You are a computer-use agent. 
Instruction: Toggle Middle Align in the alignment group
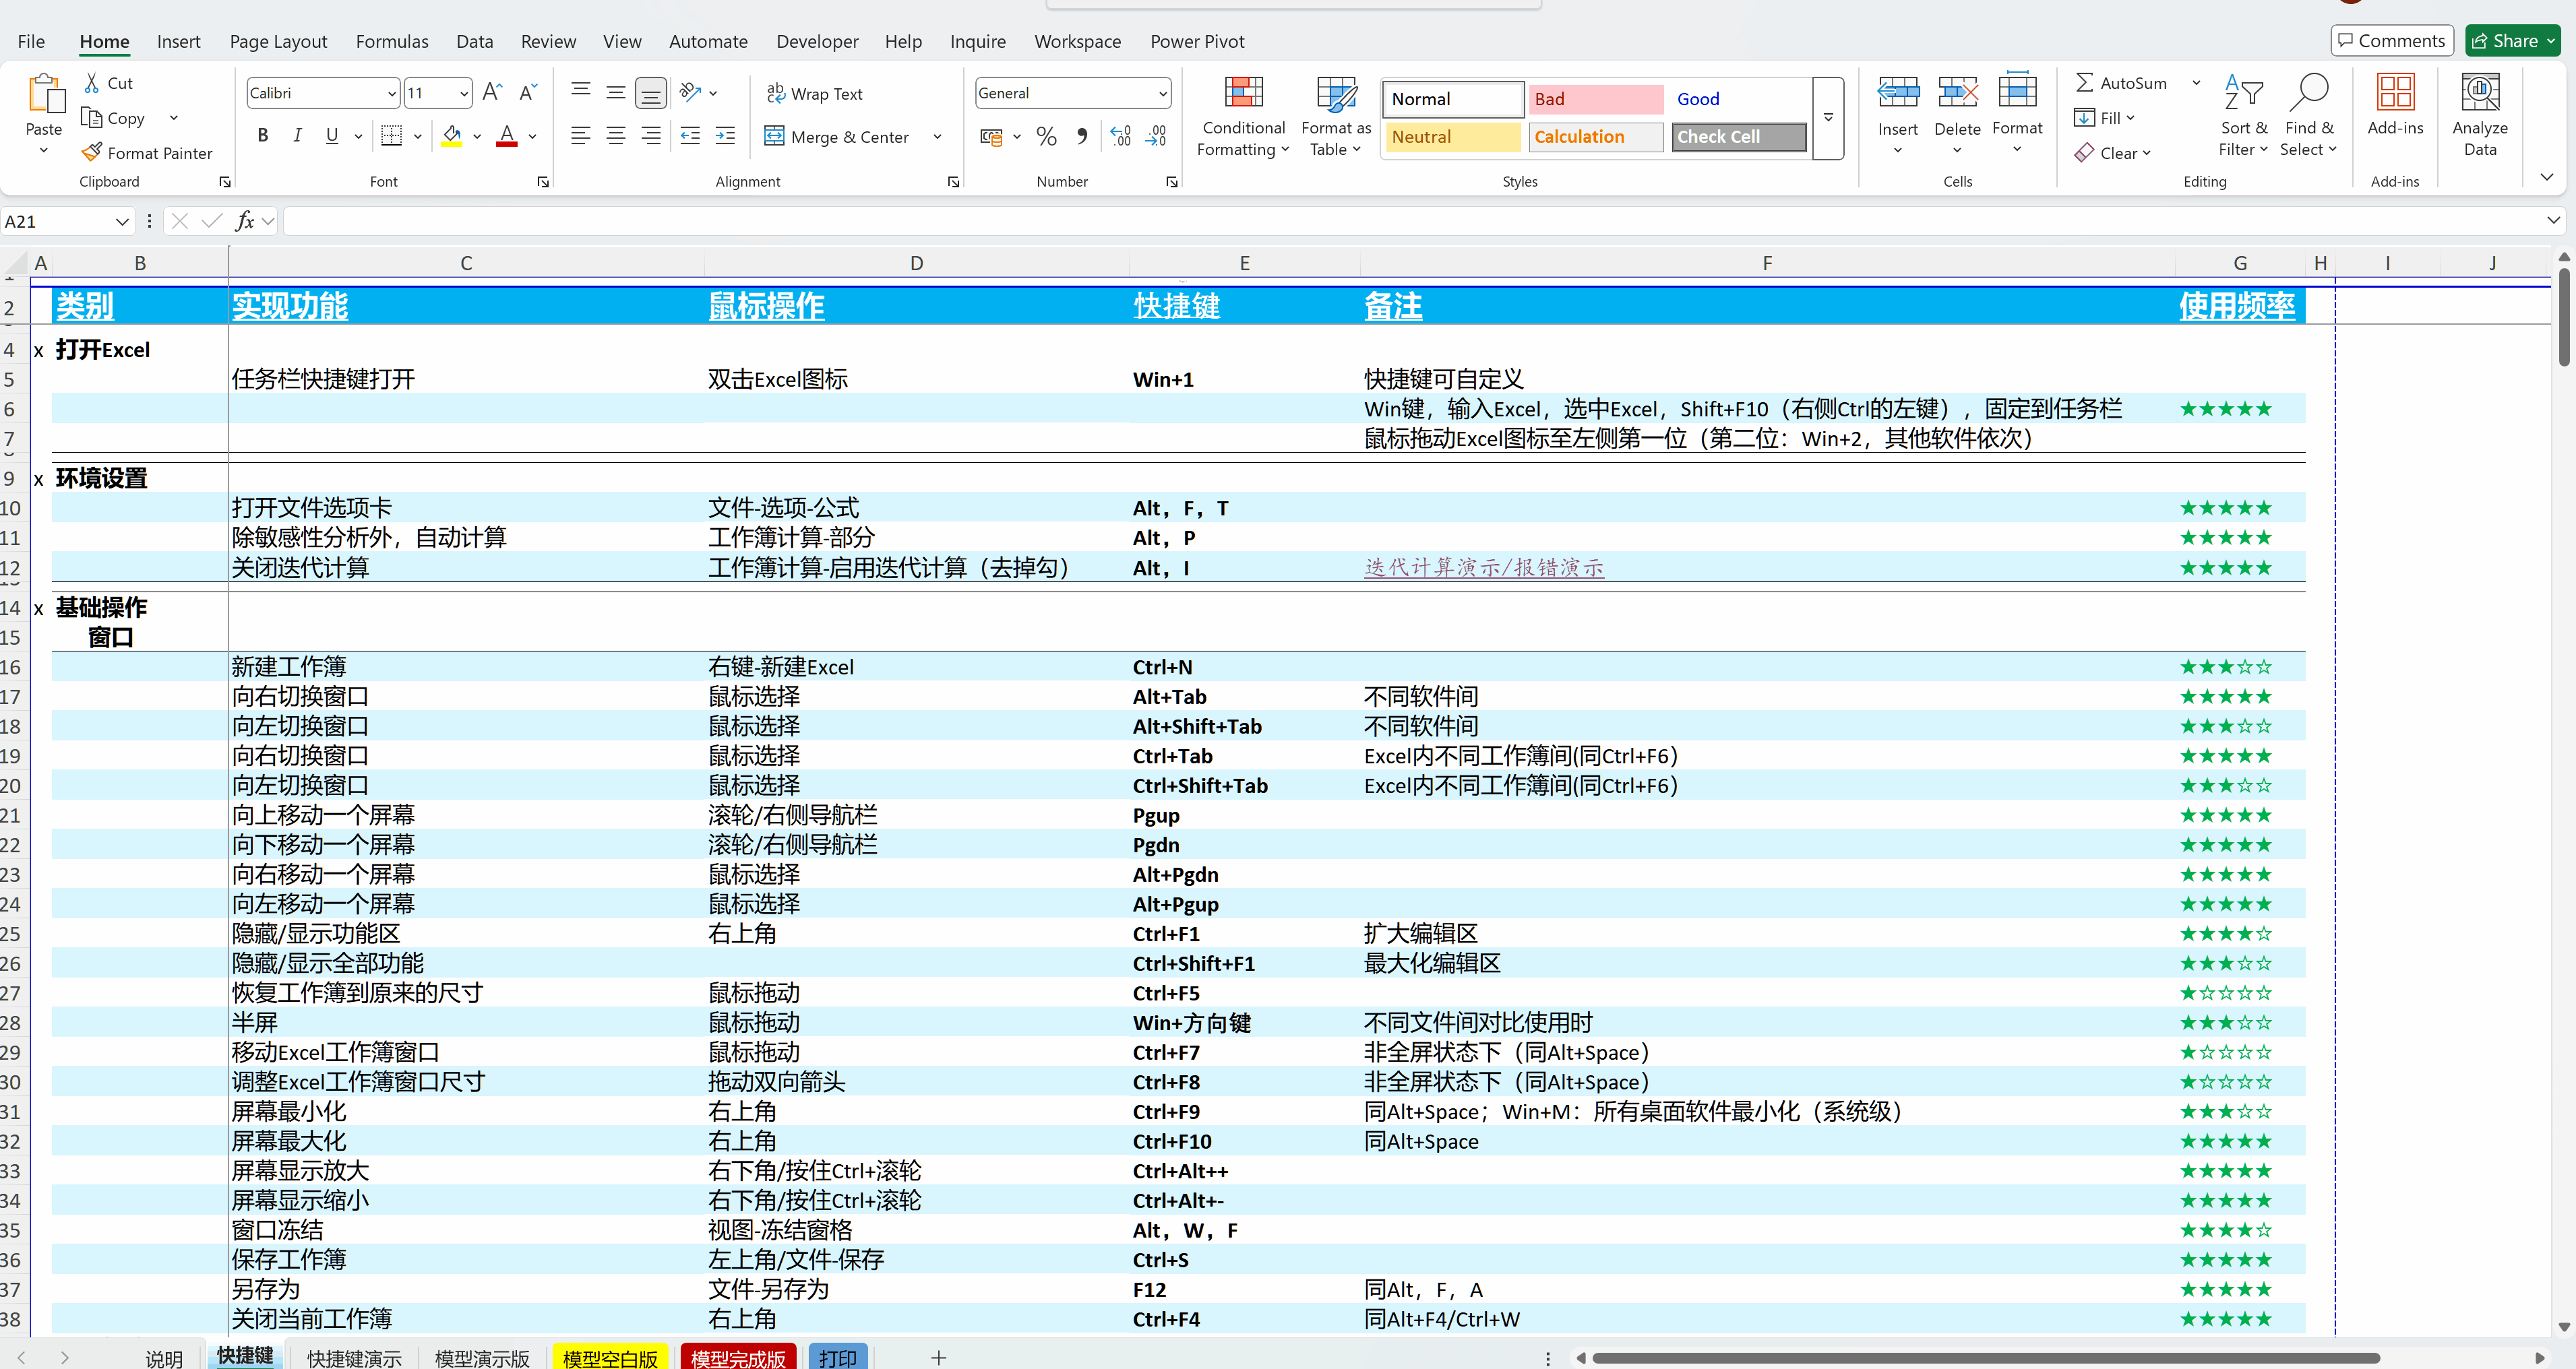(x=616, y=93)
